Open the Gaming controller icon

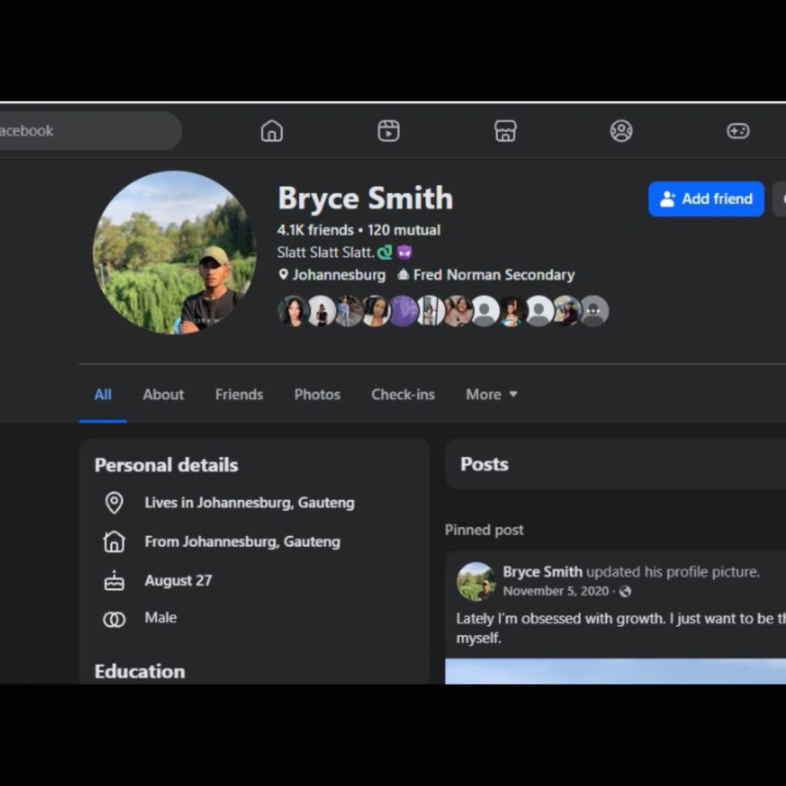click(738, 131)
